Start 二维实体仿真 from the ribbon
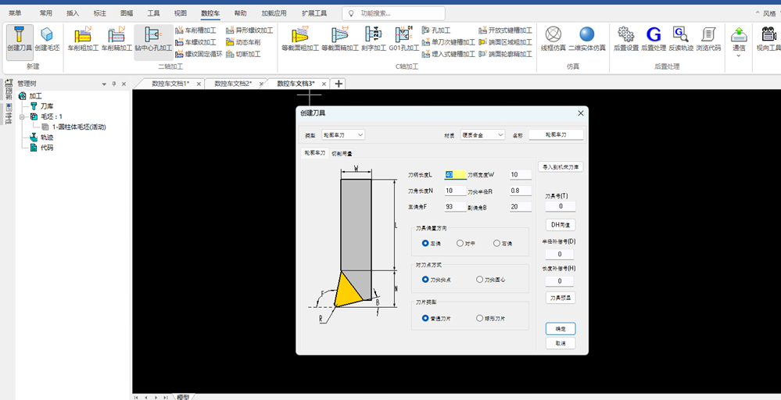The image size is (781, 400). (x=587, y=40)
